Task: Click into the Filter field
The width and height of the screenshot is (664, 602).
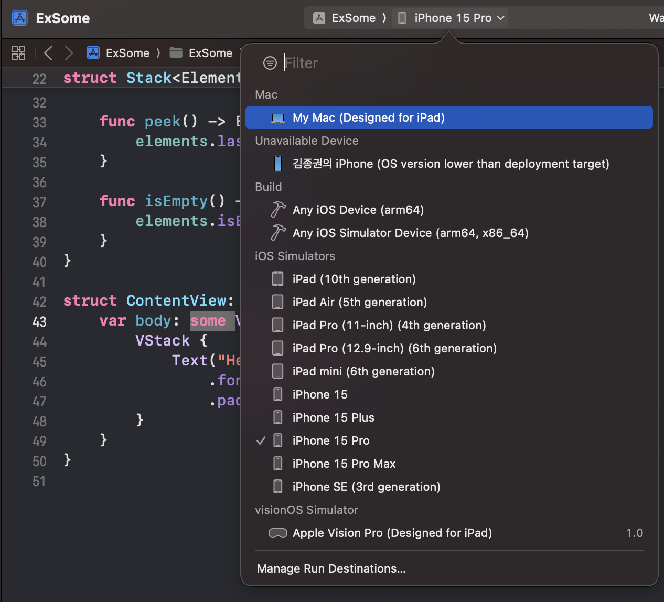Action: 462,63
